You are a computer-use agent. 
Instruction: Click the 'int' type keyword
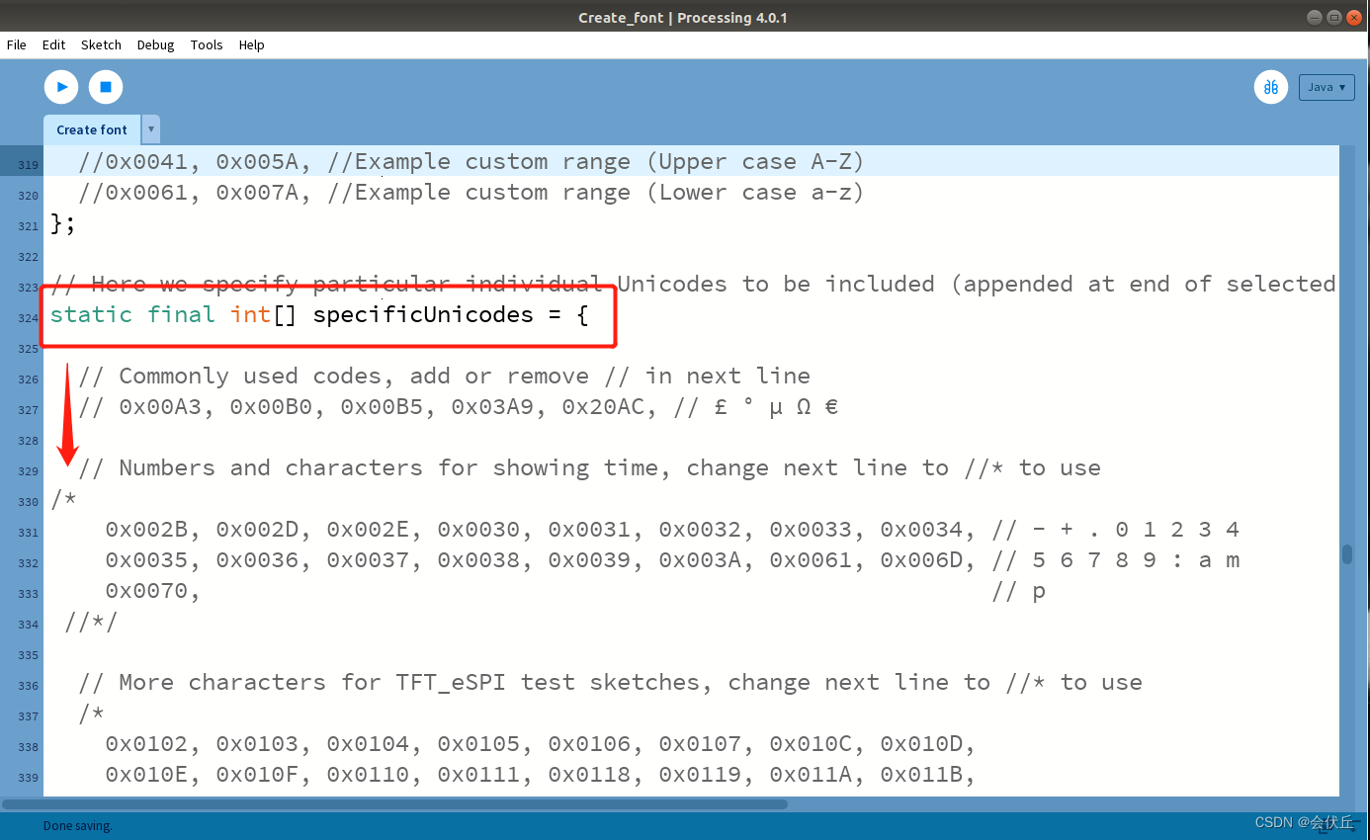point(250,314)
